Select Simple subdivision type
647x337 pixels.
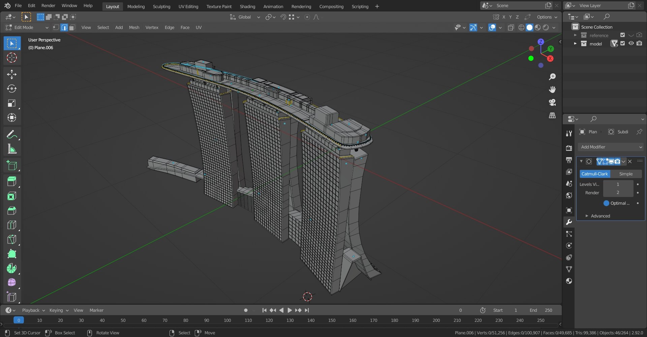[626, 174]
